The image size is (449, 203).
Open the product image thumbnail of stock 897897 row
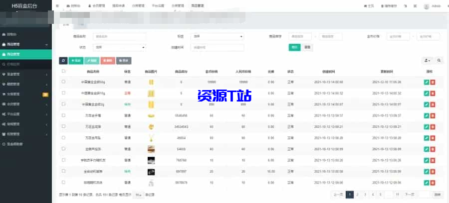[x=151, y=172]
